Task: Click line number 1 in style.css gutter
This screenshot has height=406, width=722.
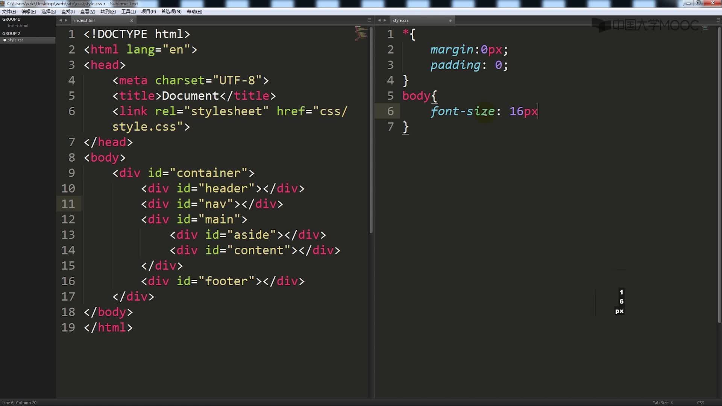Action: pyautogui.click(x=391, y=34)
